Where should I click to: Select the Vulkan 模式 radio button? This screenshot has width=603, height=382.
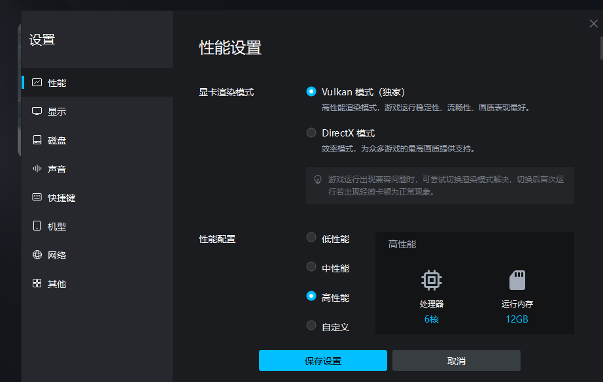[x=311, y=91]
